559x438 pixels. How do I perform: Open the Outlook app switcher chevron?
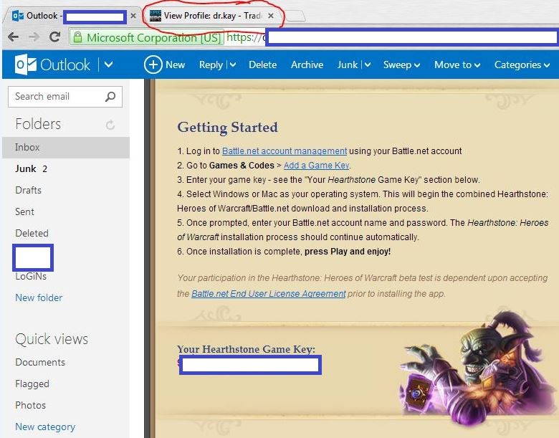pyautogui.click(x=109, y=65)
